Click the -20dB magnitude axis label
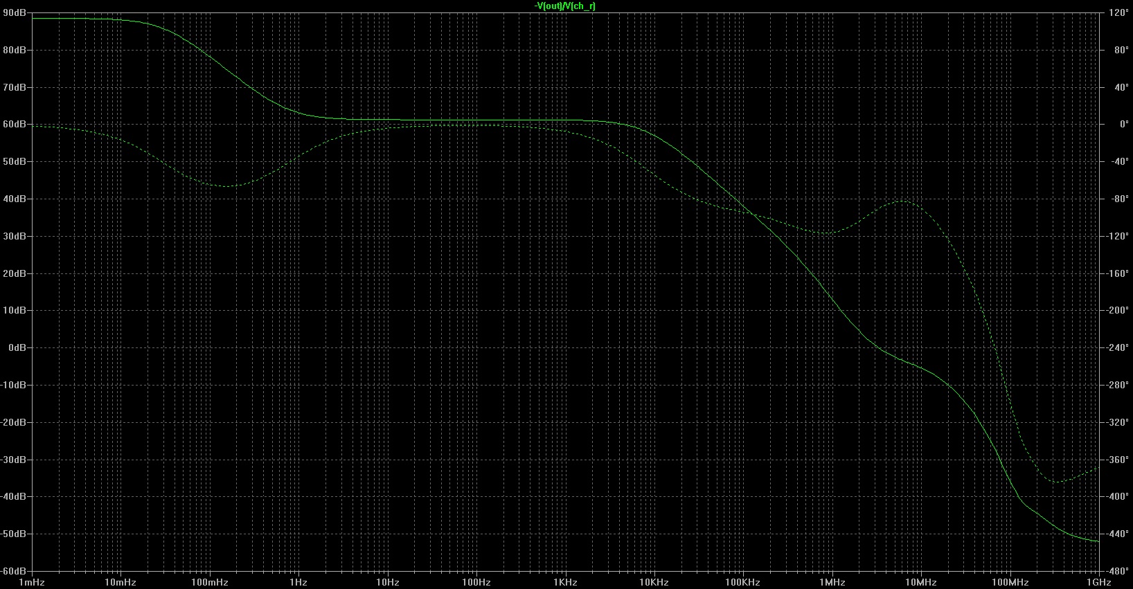The height and width of the screenshot is (589, 1133). (13, 422)
